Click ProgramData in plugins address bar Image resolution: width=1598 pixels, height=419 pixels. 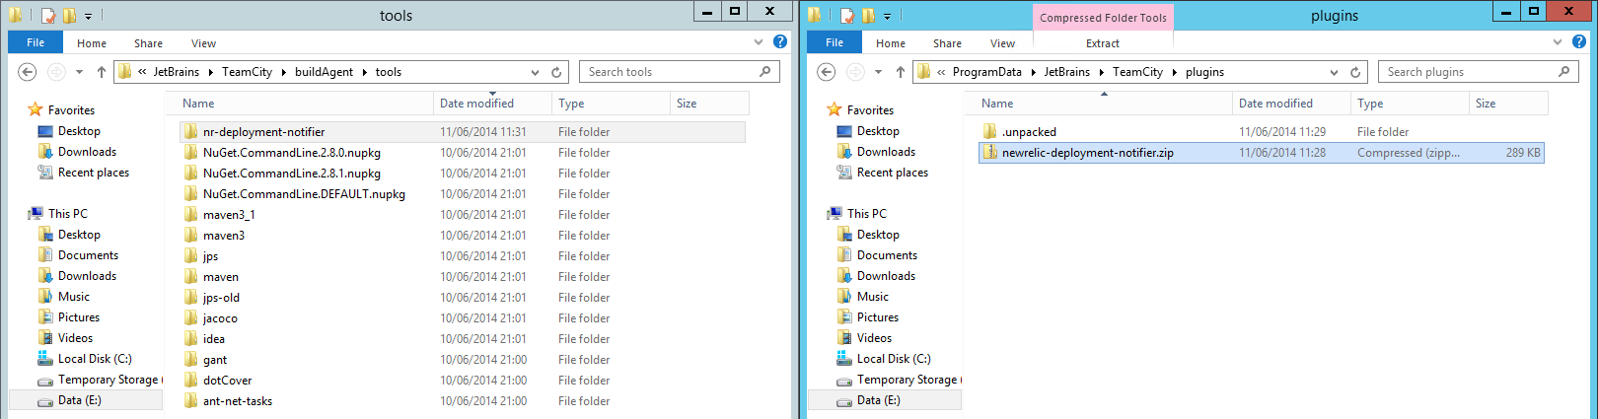coord(986,72)
